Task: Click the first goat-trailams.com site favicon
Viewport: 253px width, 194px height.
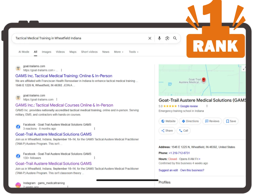Action: click(x=18, y=68)
